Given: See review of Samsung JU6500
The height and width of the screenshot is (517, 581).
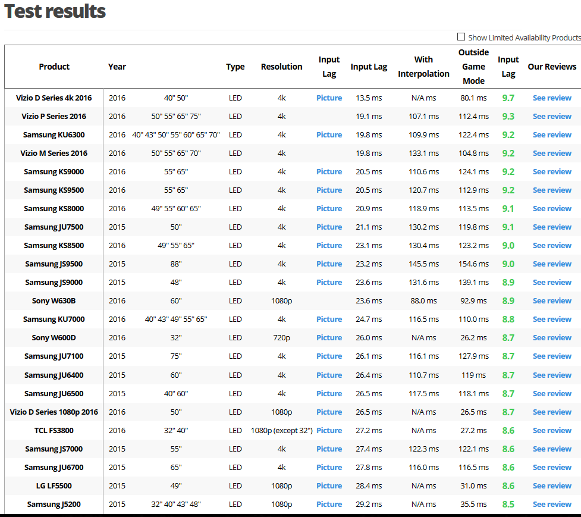Looking at the screenshot, I should (x=552, y=394).
